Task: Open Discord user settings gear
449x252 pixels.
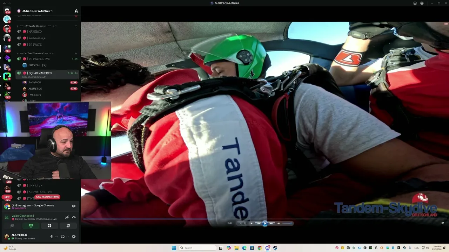Action: point(74,237)
